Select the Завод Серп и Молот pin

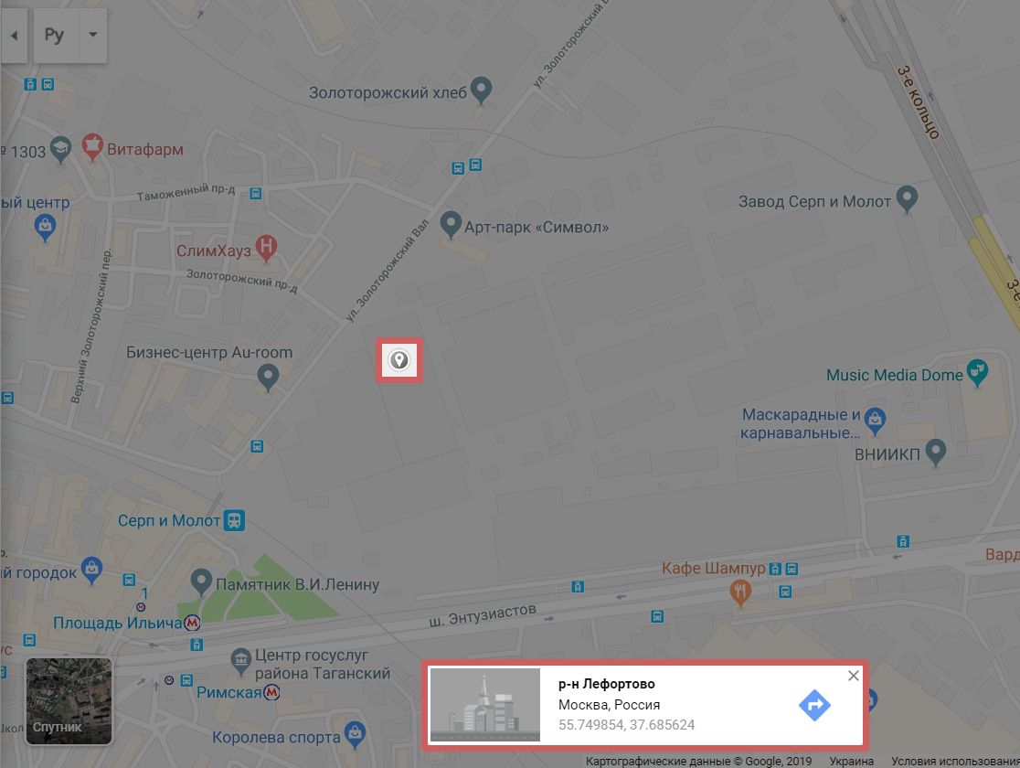pyautogui.click(x=907, y=199)
